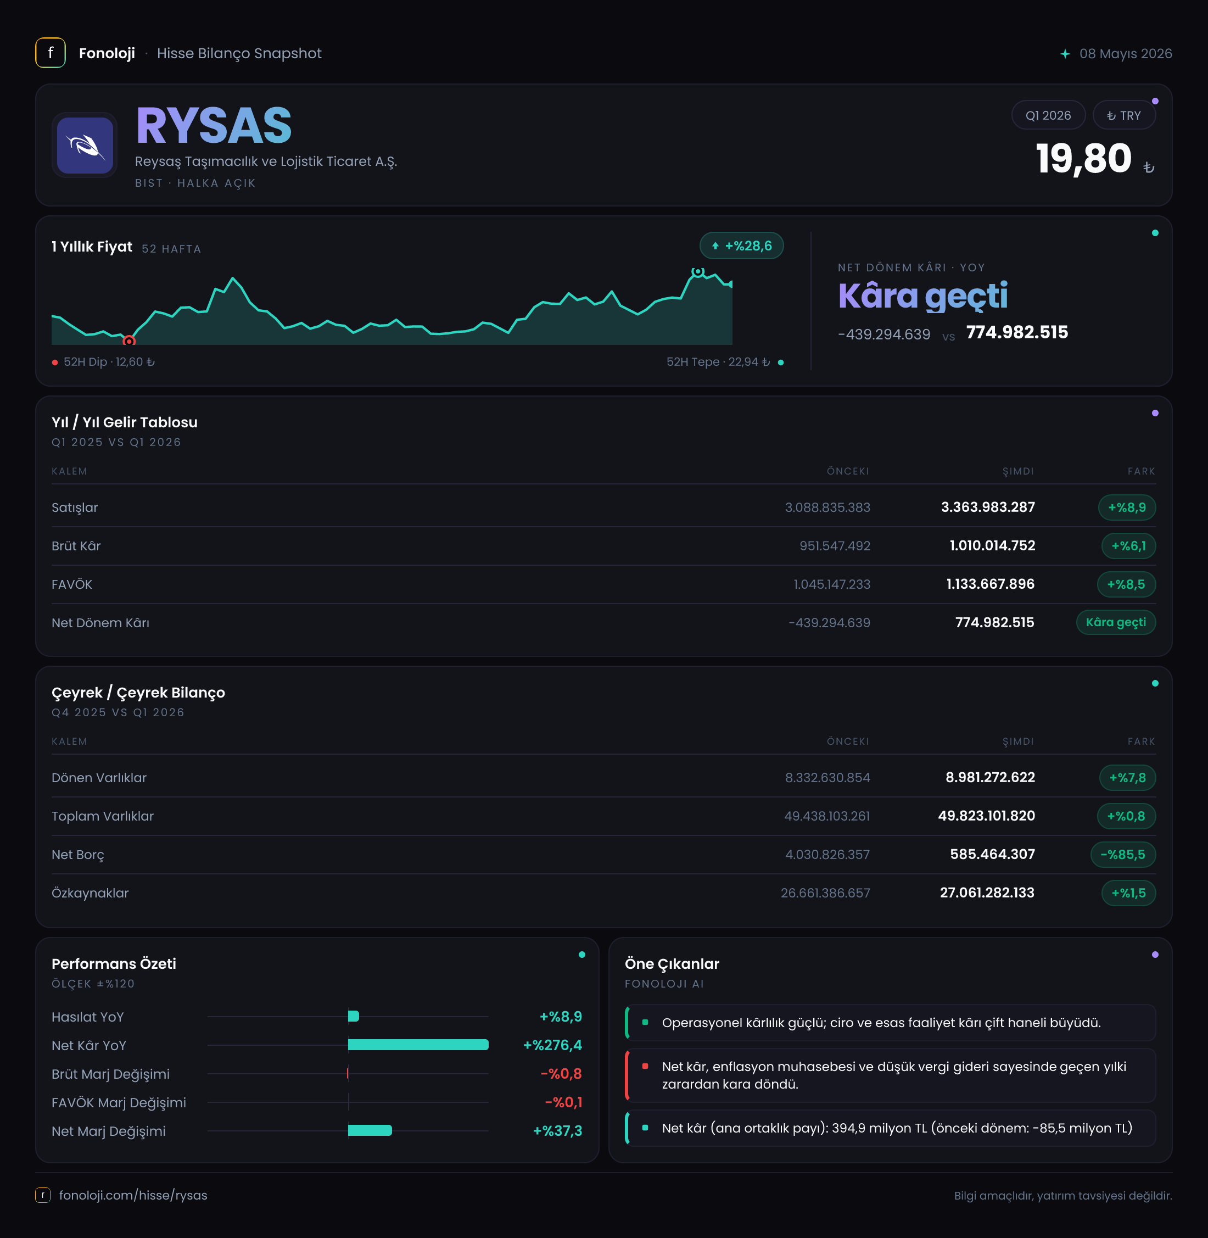Click the Fonoloji logo icon in header
Screen dimensions: 1208x1238
click(x=51, y=53)
